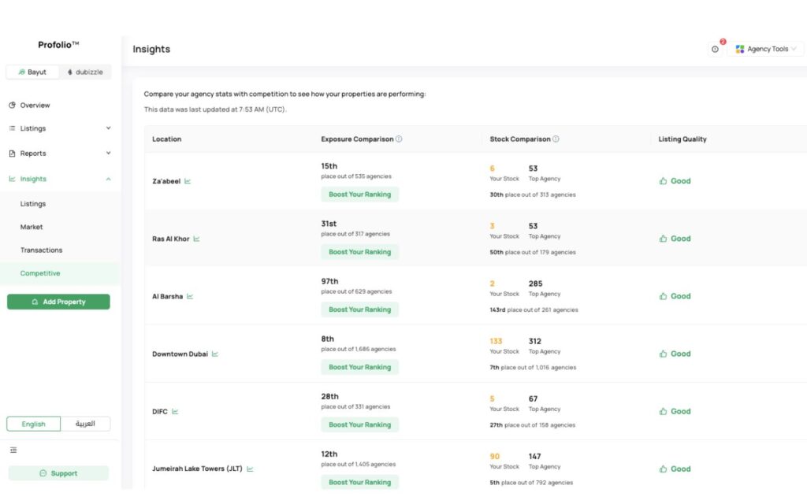Click Downtown Dubai's stock value 133

click(x=496, y=341)
